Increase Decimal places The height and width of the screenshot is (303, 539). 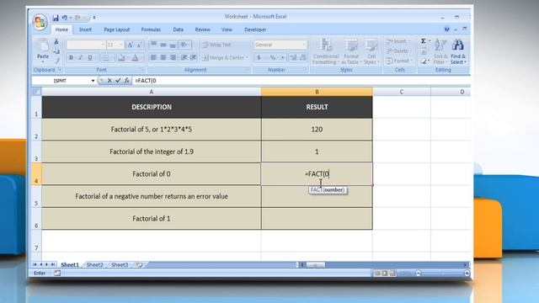click(293, 58)
